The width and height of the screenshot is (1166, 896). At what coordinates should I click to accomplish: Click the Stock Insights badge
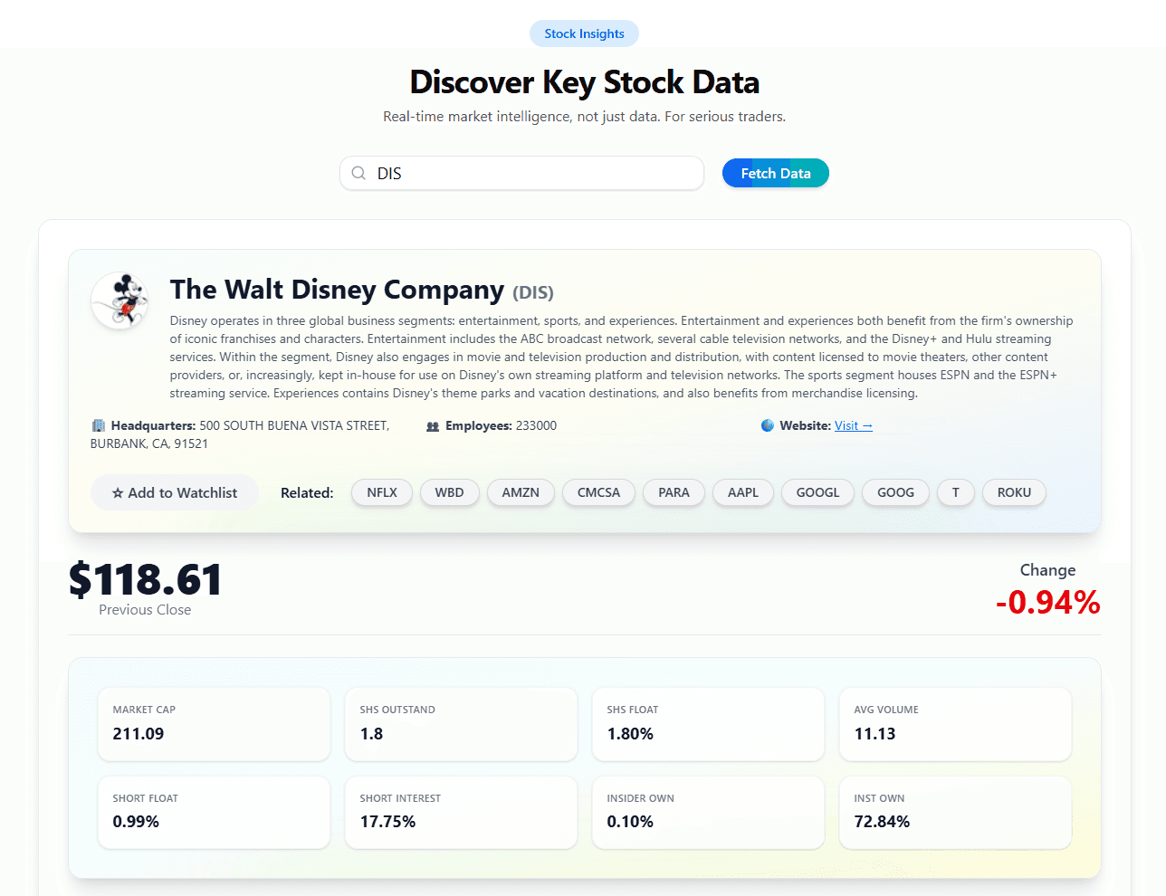click(584, 33)
